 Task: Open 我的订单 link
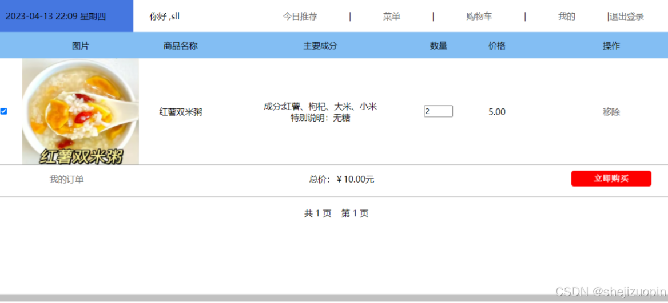(66, 179)
